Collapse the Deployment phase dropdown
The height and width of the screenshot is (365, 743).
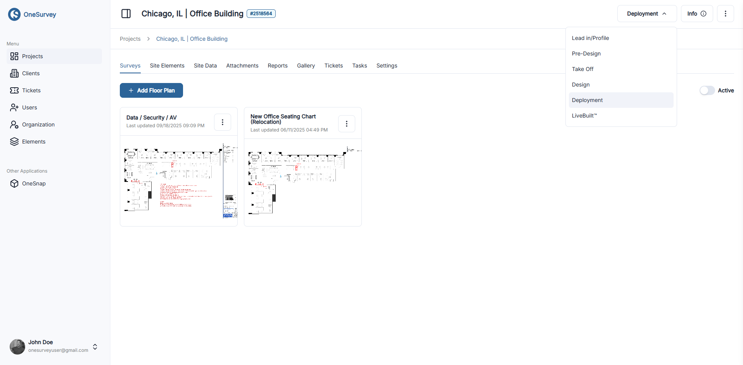coord(646,14)
